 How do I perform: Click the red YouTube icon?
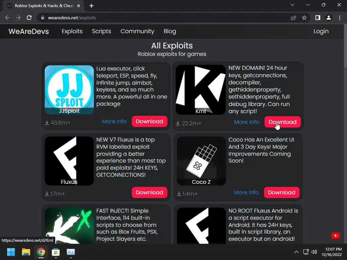(335, 236)
